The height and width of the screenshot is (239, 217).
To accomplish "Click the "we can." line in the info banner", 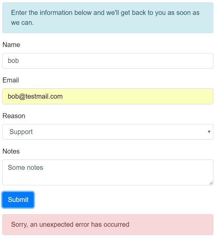I will coord(22,23).
